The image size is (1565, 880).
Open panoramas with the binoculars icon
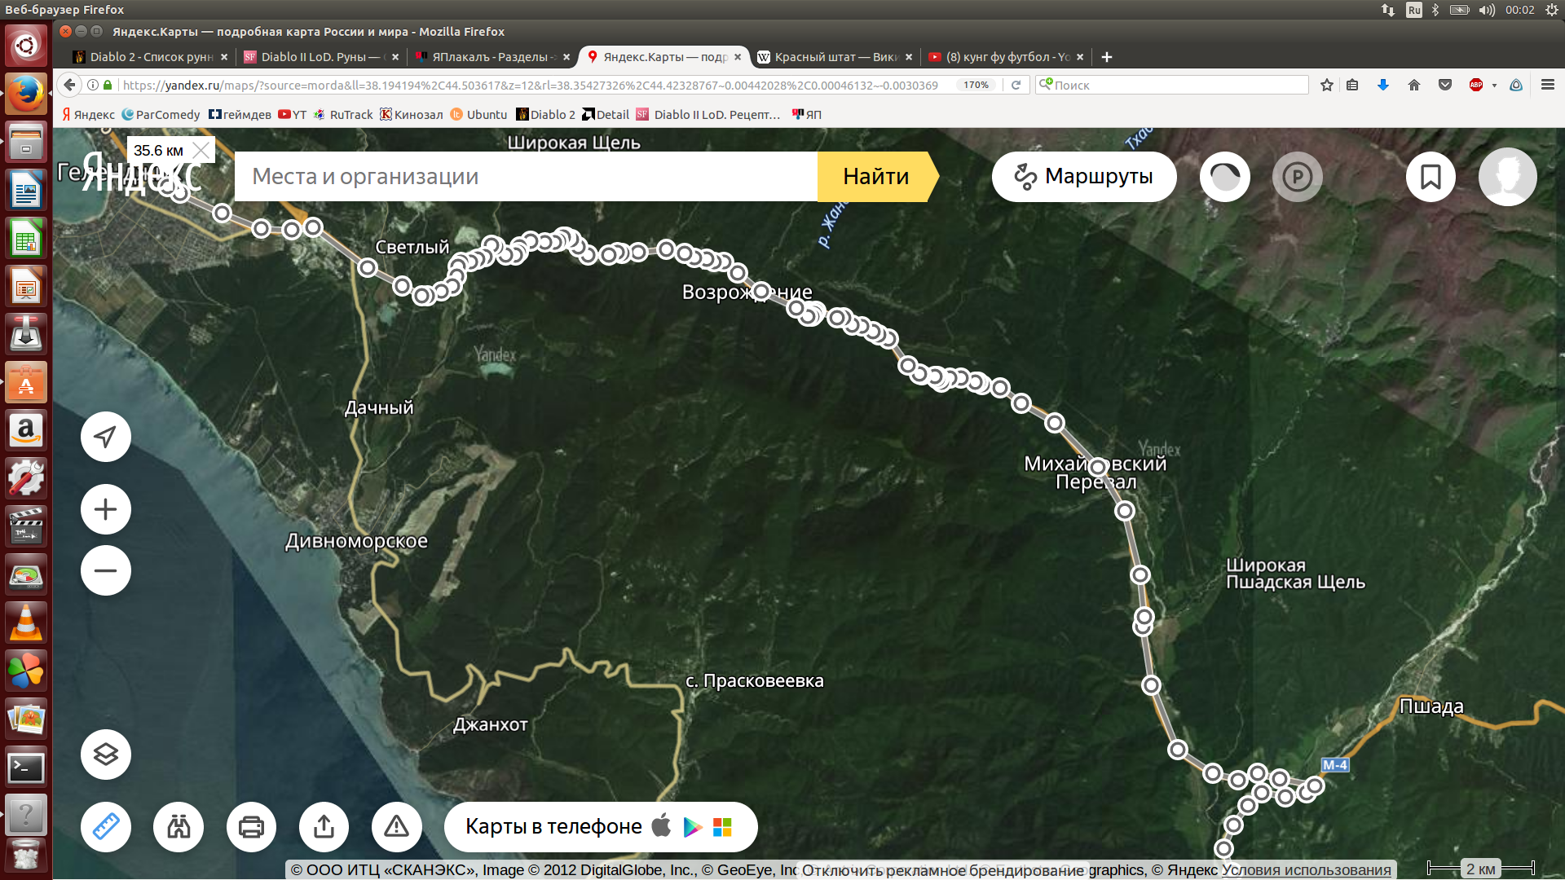pos(179,827)
